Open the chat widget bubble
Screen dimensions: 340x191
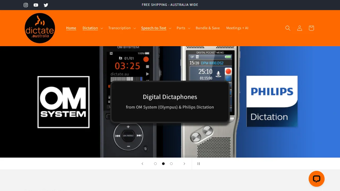point(316,179)
